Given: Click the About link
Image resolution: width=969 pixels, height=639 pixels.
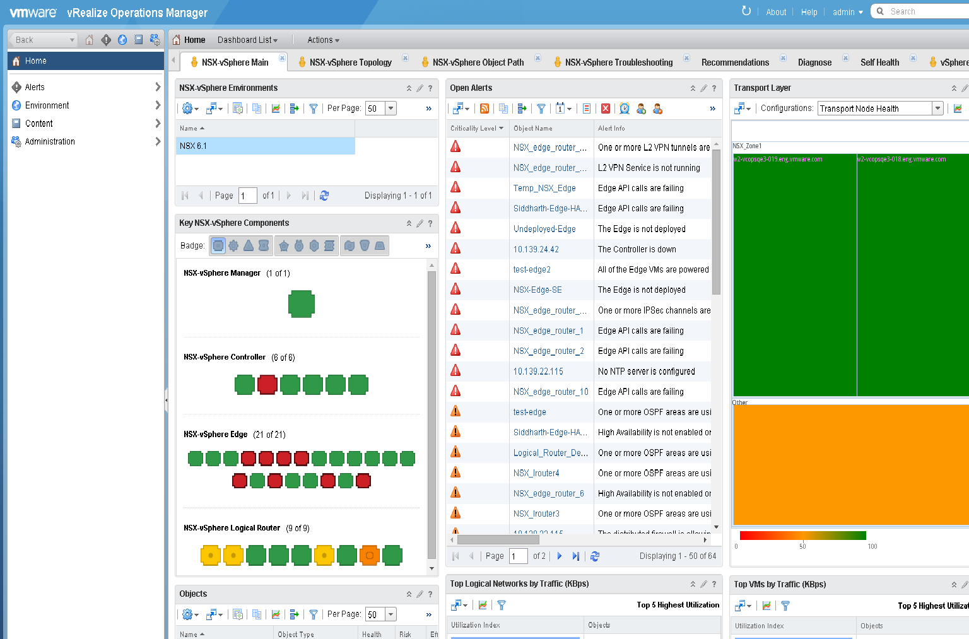Looking at the screenshot, I should coord(776,12).
